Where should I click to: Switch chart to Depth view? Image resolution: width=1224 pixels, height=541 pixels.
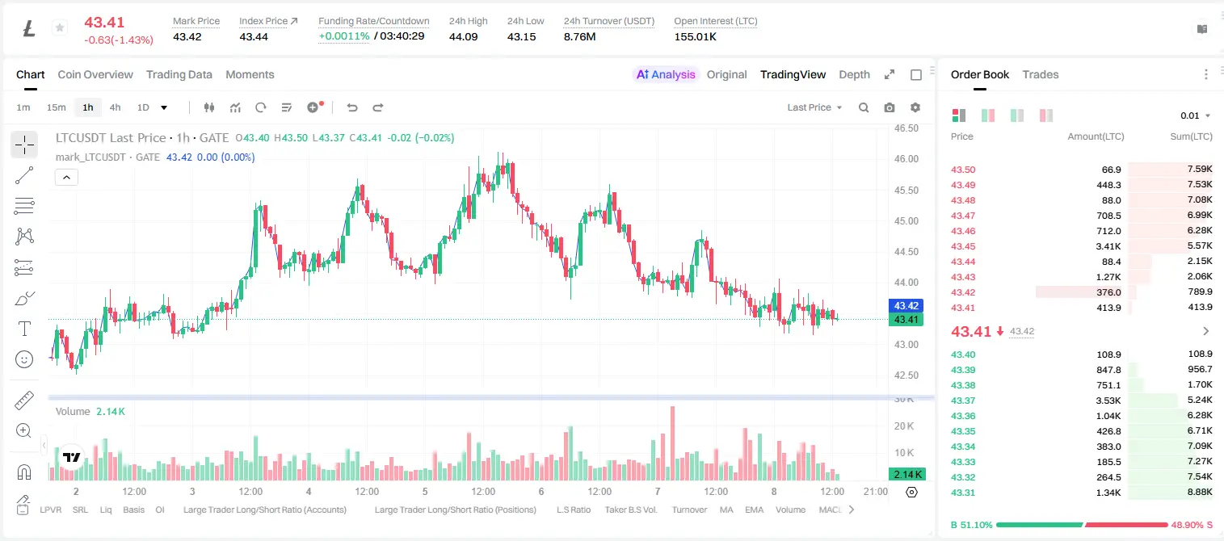click(854, 74)
